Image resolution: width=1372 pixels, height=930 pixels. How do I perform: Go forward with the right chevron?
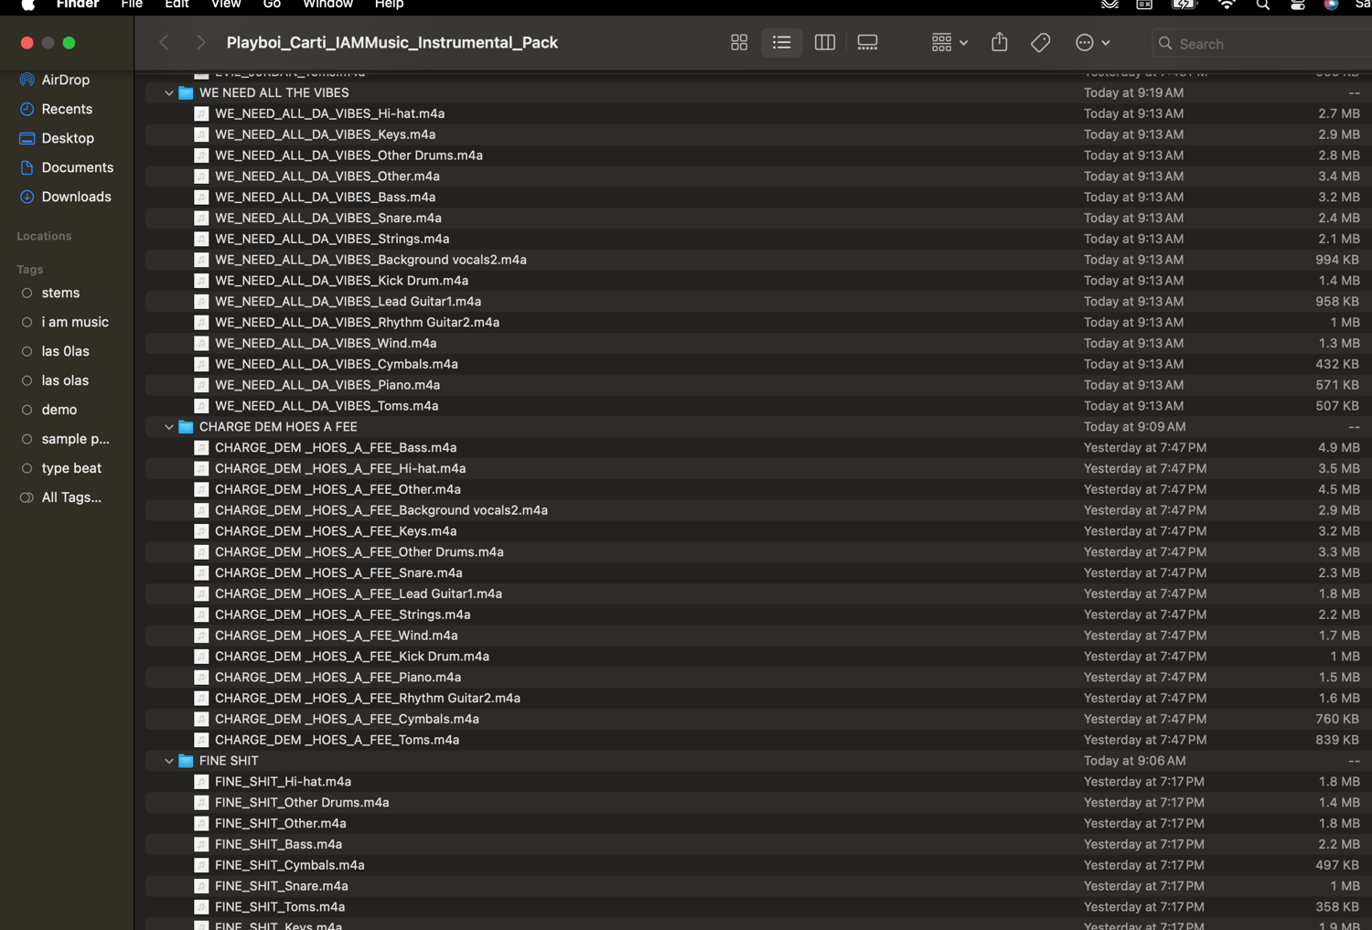[x=200, y=43]
